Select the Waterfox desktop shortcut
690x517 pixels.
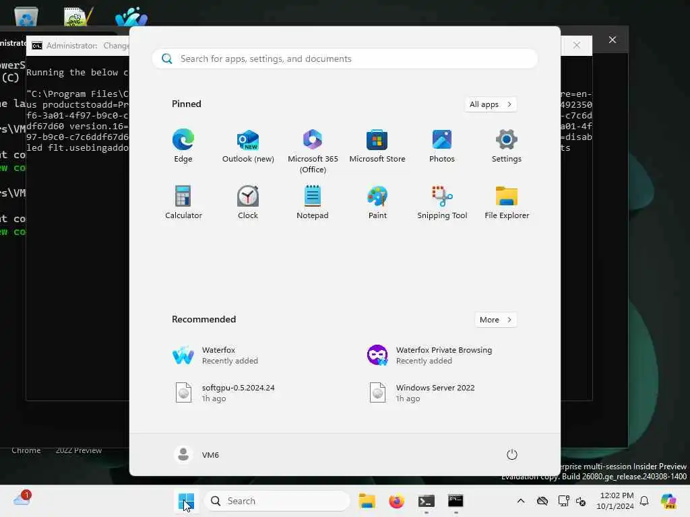131,16
